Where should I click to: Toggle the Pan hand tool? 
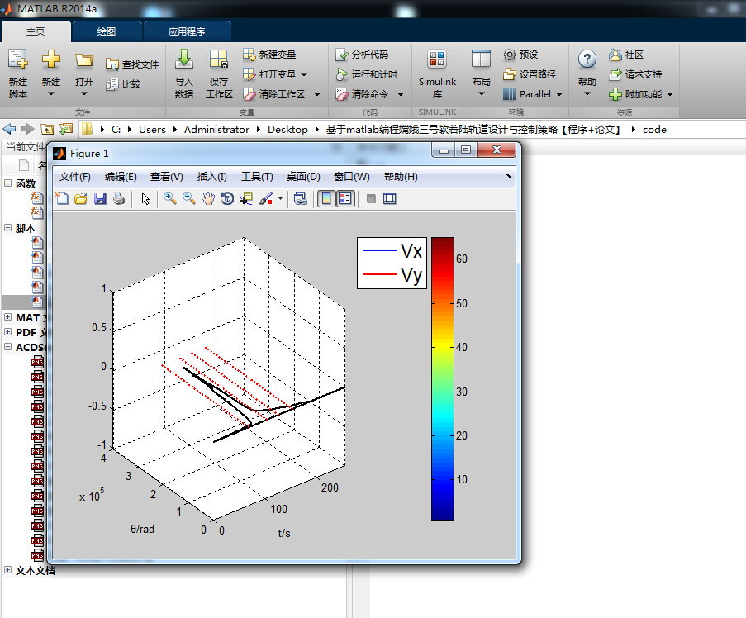pos(208,198)
